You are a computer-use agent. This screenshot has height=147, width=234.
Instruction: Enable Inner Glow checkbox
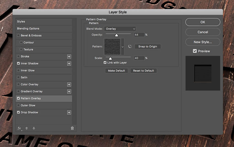pos(18,70)
